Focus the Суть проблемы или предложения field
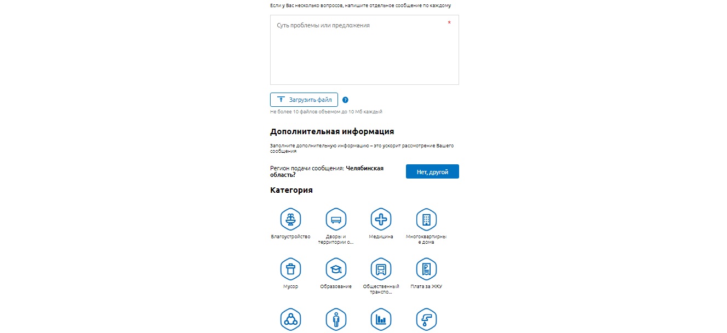The height and width of the screenshot is (333, 727). tap(364, 50)
